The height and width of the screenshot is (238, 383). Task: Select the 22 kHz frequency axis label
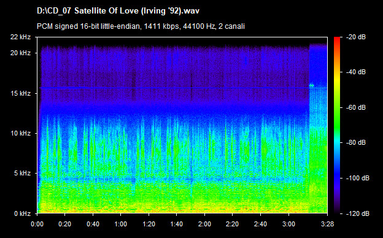coord(20,37)
